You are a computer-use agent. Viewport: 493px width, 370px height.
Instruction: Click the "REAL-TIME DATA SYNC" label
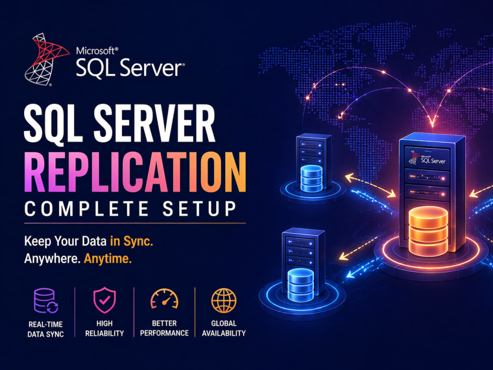[45, 329]
